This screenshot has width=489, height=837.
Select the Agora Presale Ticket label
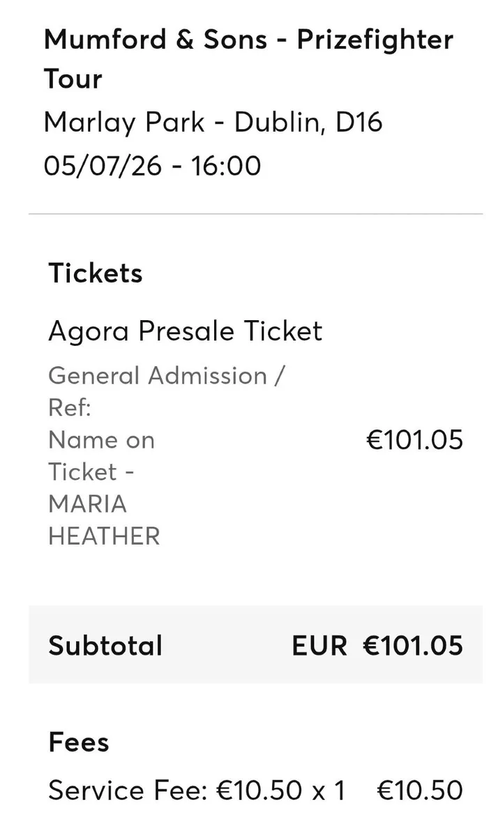point(185,331)
